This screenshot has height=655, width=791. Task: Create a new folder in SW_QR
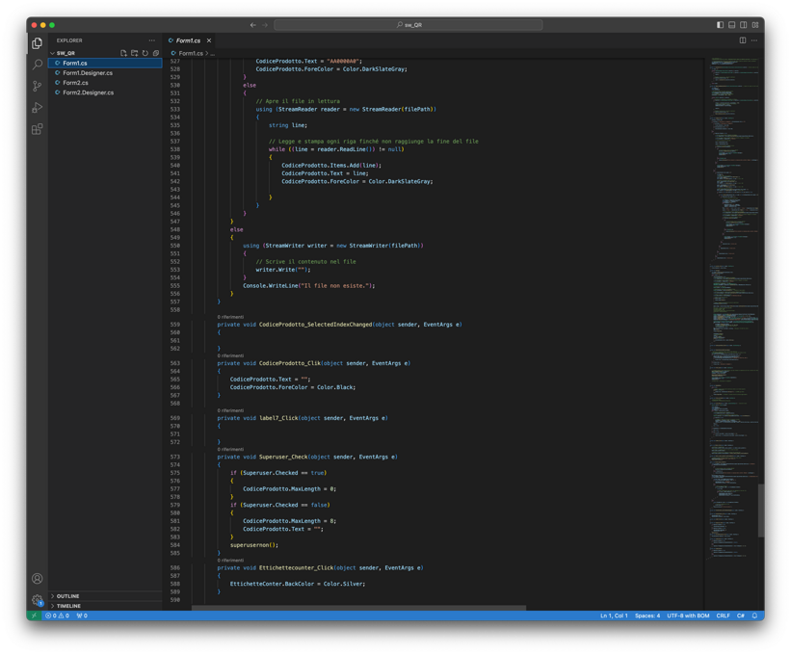134,53
